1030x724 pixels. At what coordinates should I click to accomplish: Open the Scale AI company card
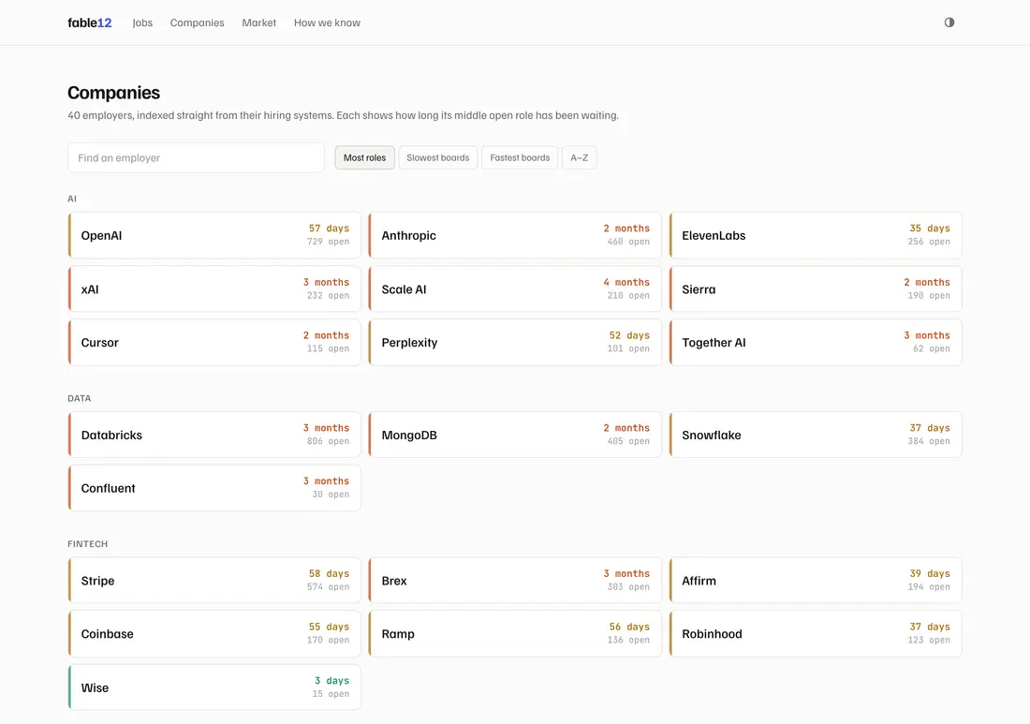515,289
